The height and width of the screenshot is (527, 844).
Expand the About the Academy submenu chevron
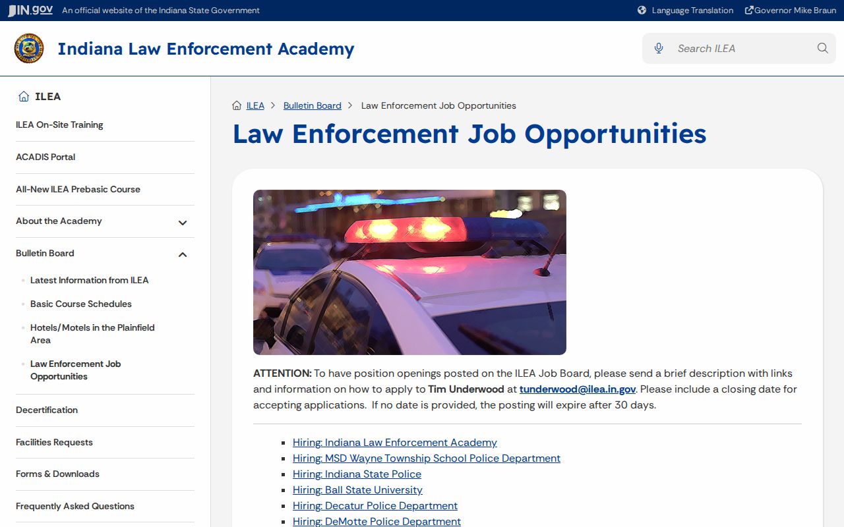183,223
